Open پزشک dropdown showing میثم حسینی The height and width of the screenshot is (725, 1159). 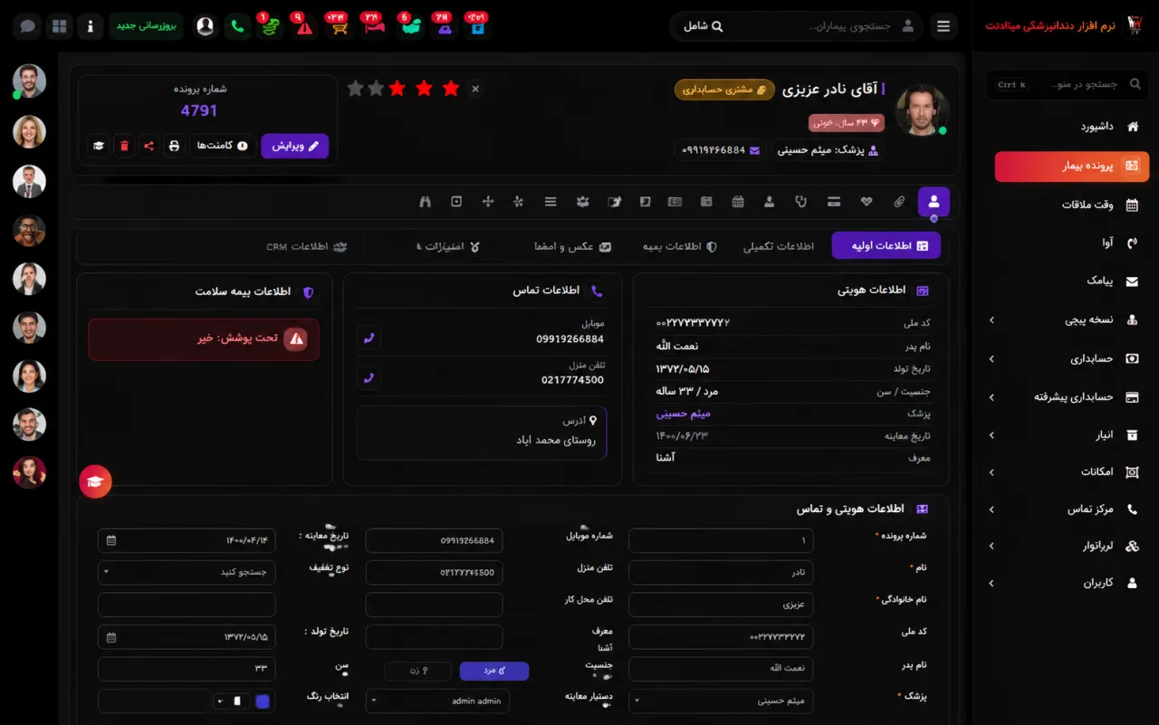click(x=721, y=701)
